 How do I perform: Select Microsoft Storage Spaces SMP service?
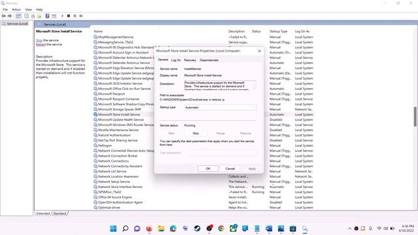[x=120, y=109]
